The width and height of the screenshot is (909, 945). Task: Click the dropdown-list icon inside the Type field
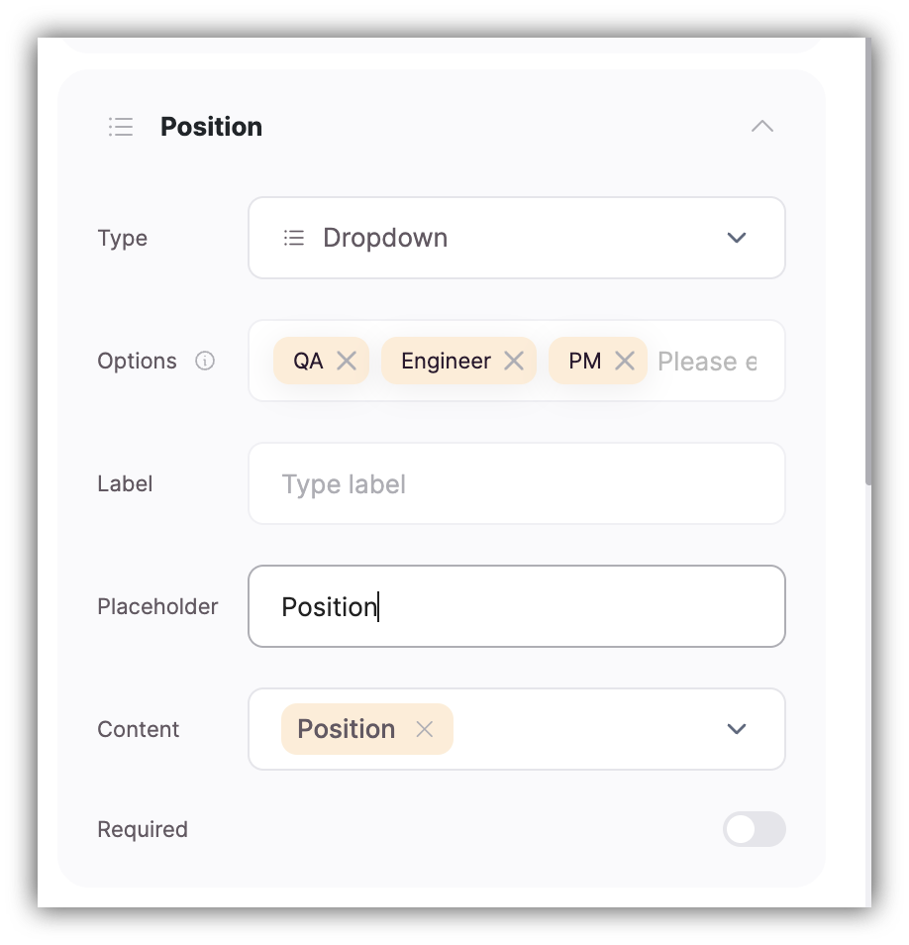(294, 238)
